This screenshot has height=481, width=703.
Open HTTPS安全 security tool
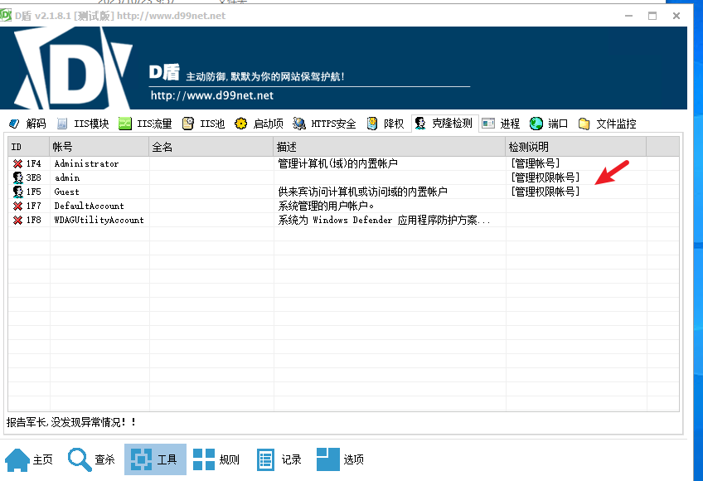click(324, 124)
